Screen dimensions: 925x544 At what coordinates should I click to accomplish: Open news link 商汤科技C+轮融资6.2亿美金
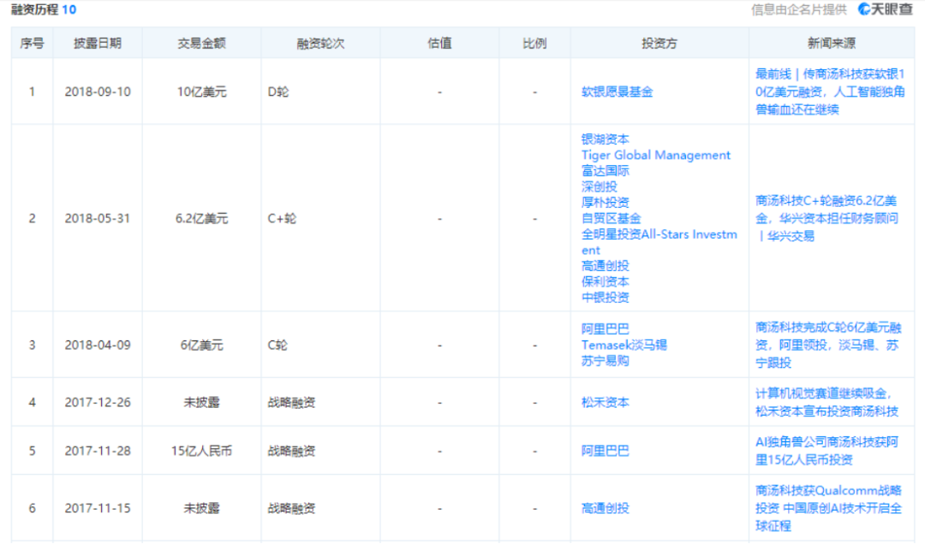(x=827, y=219)
